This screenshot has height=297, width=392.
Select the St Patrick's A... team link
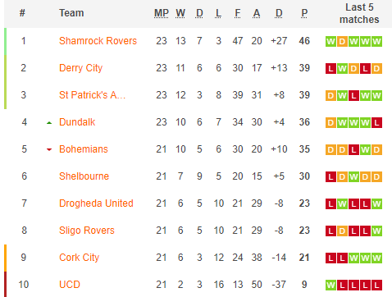pyautogui.click(x=93, y=95)
